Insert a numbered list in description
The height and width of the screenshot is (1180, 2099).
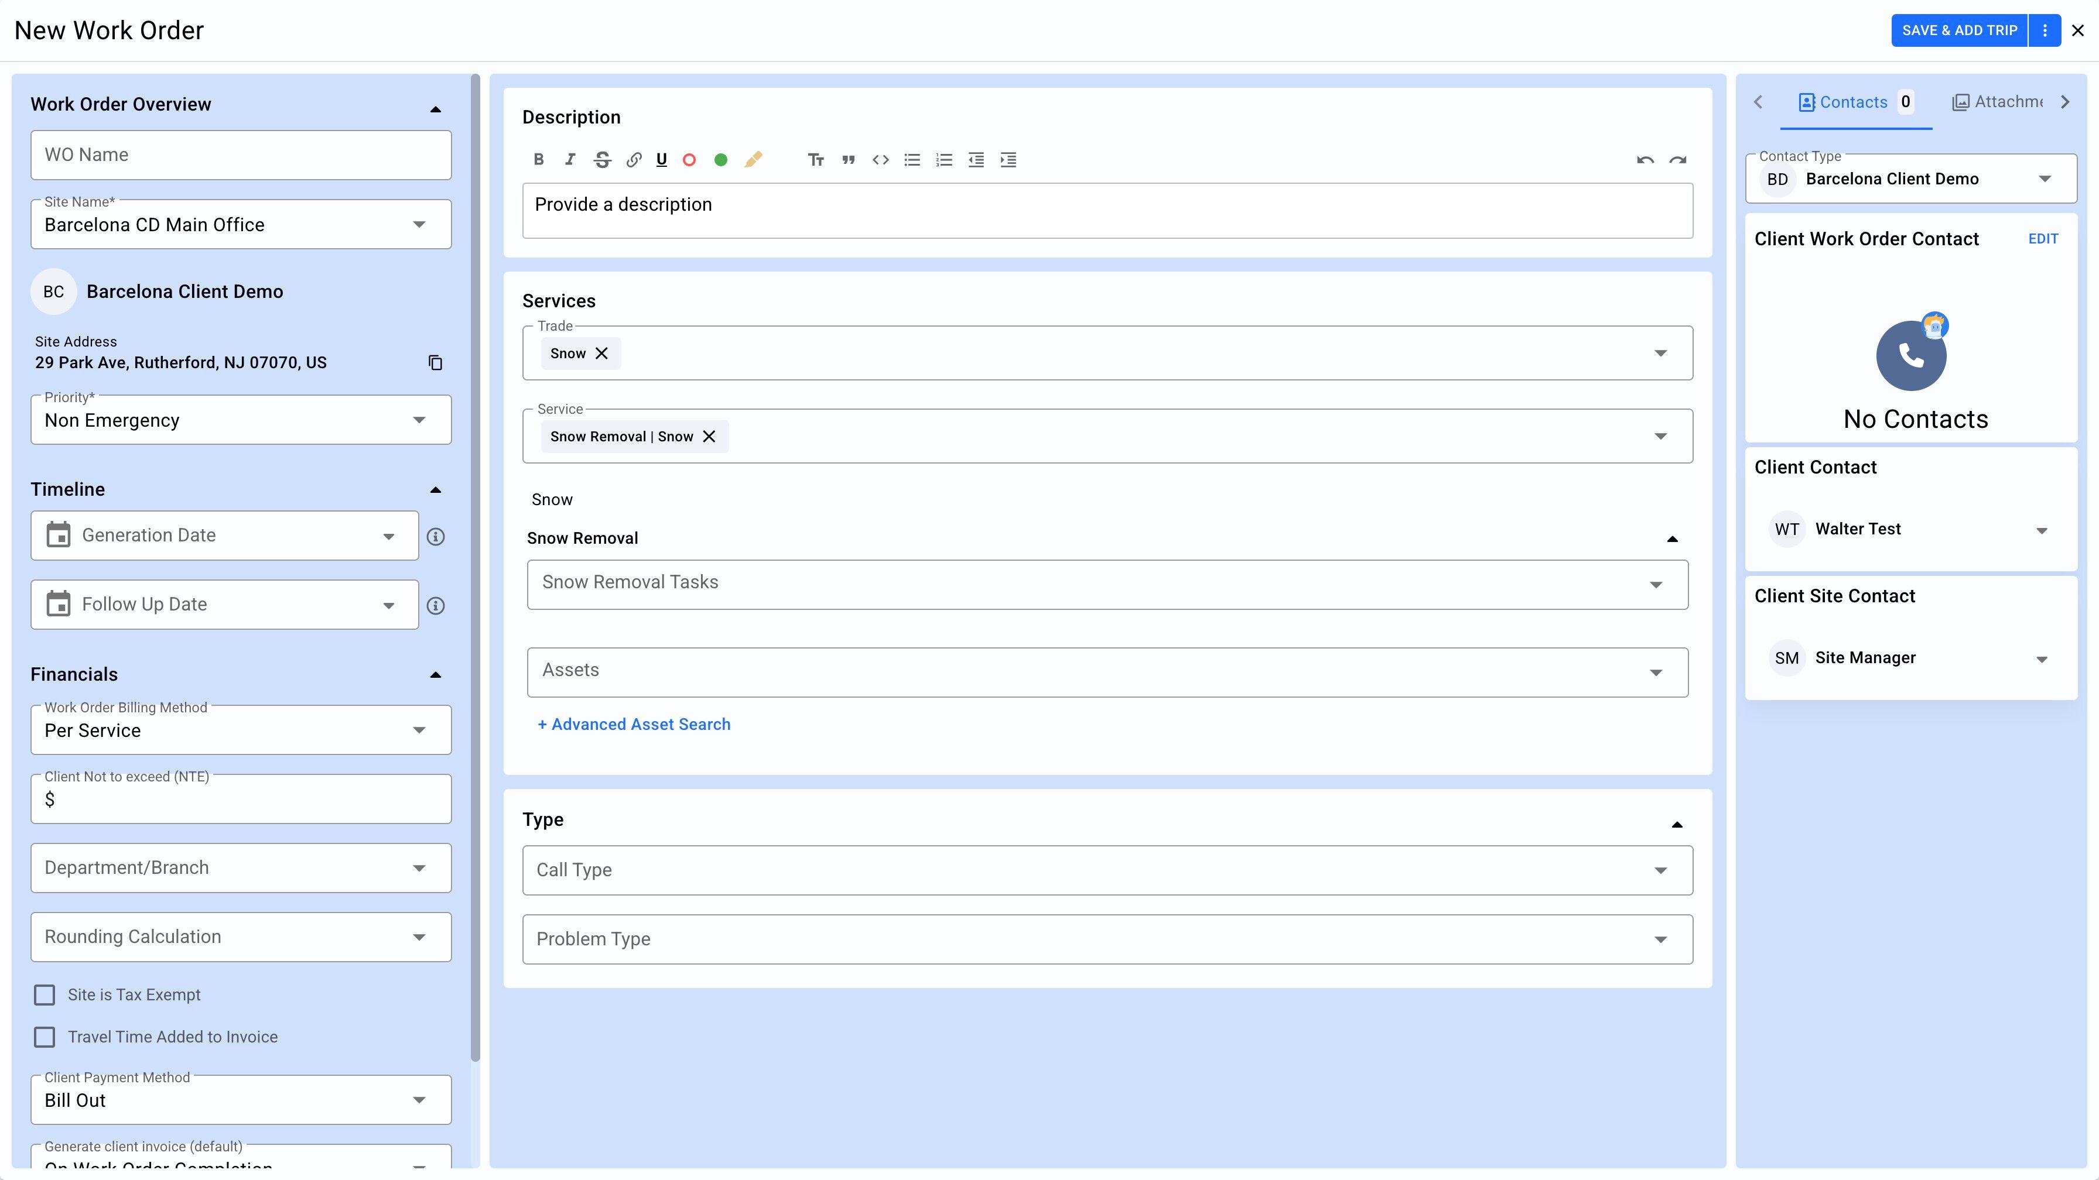pos(943,160)
